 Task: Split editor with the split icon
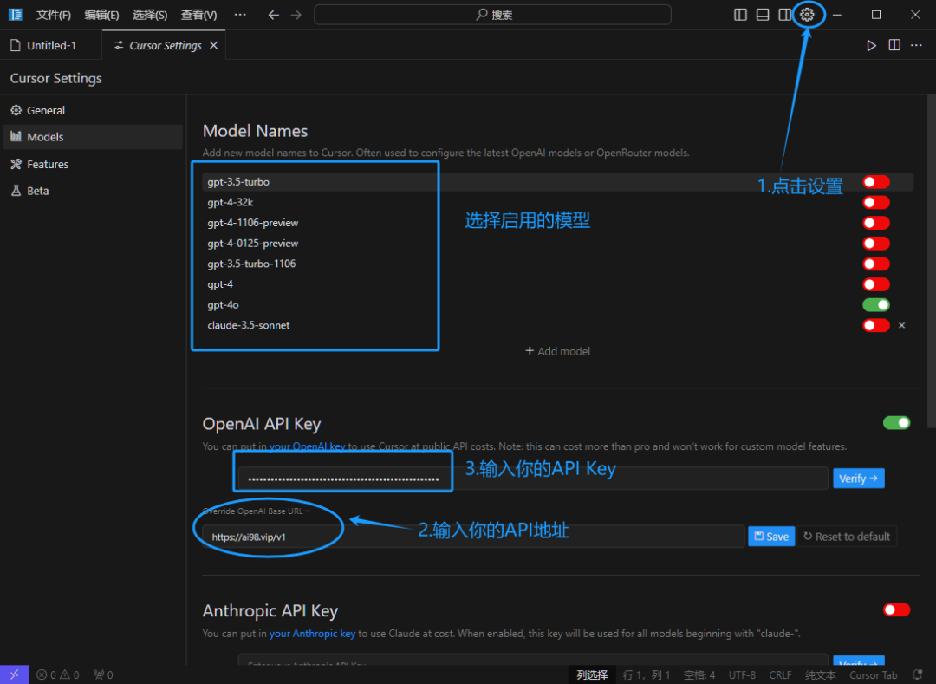click(894, 45)
